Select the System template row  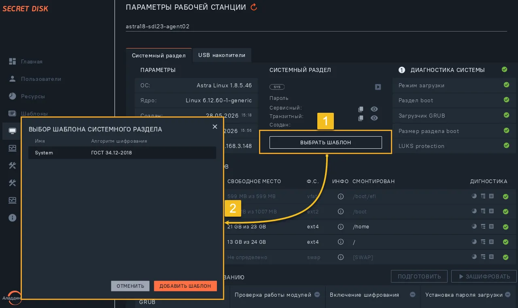click(x=122, y=153)
